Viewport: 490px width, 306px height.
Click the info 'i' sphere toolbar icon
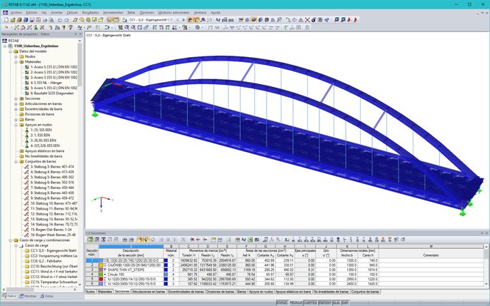pos(314,20)
